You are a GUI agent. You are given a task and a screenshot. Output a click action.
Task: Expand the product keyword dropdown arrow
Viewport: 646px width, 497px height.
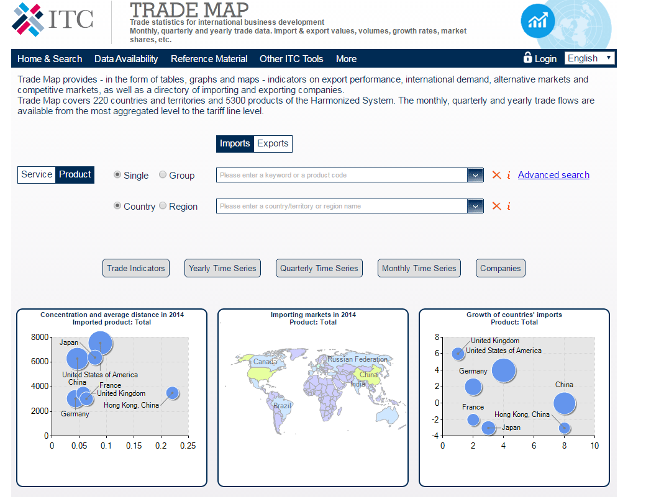tap(475, 175)
